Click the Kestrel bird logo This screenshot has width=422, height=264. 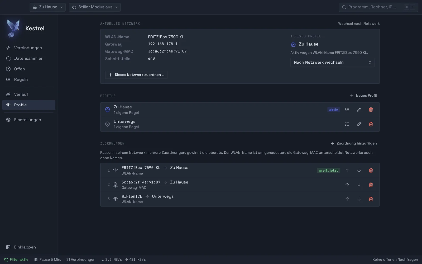13,28
